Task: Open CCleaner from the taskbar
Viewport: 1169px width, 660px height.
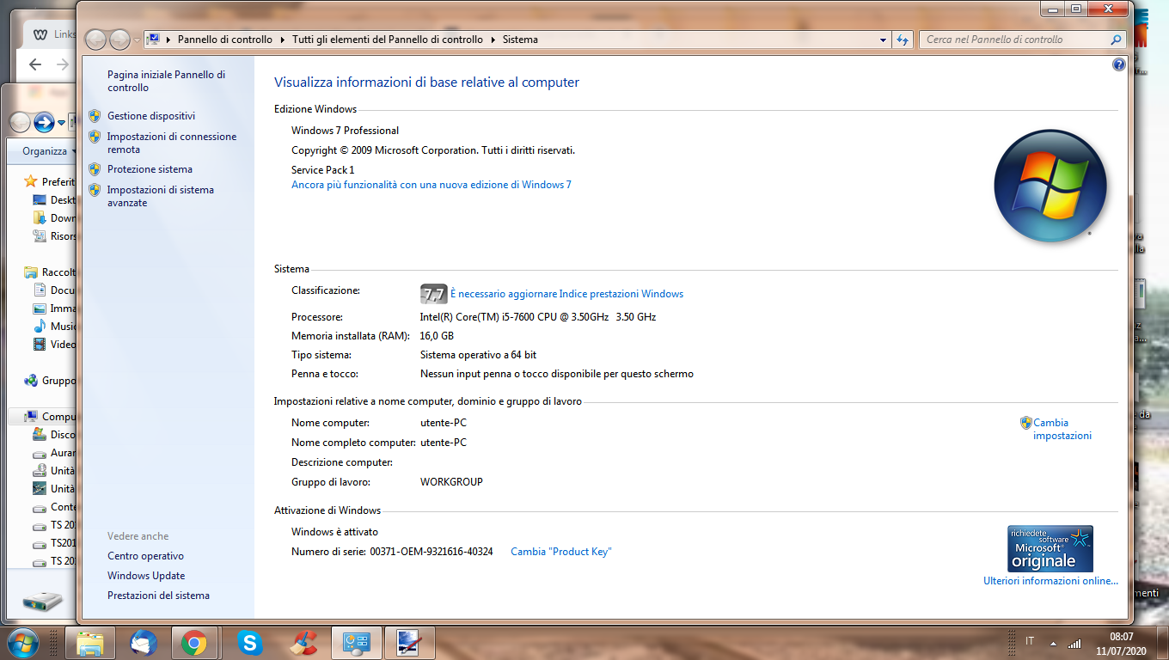Action: [x=303, y=643]
